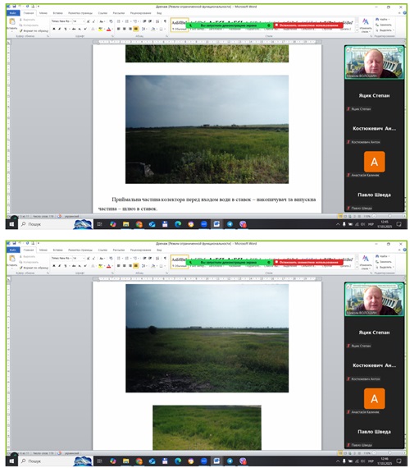Click Shading paint bucket in the top screenshot

pyautogui.click(x=153, y=29)
